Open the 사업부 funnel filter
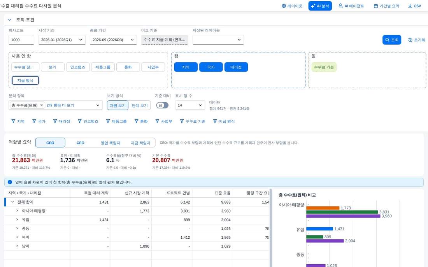Screen dimensions: 428x267 tap(163, 121)
